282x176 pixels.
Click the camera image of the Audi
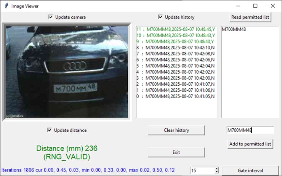point(67,72)
